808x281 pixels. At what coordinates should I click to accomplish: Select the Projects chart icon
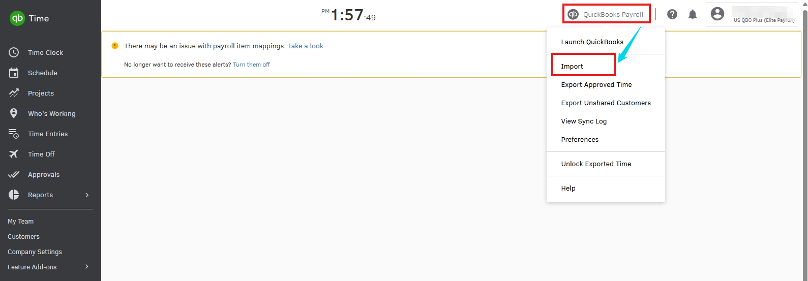point(14,93)
